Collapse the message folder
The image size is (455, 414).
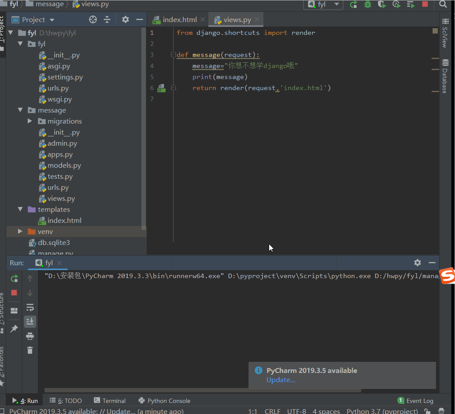click(x=20, y=110)
